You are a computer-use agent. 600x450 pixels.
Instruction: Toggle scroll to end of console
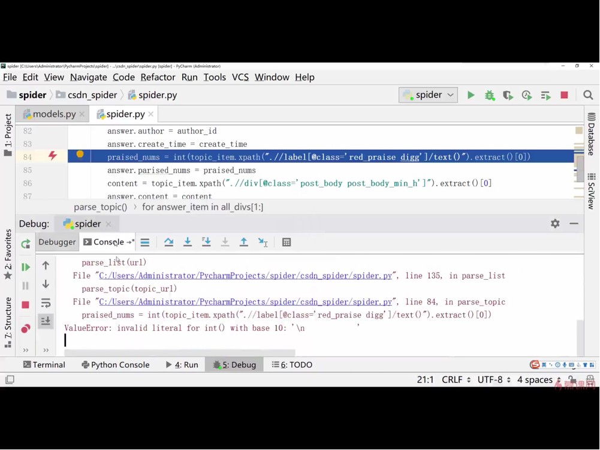[x=46, y=321]
